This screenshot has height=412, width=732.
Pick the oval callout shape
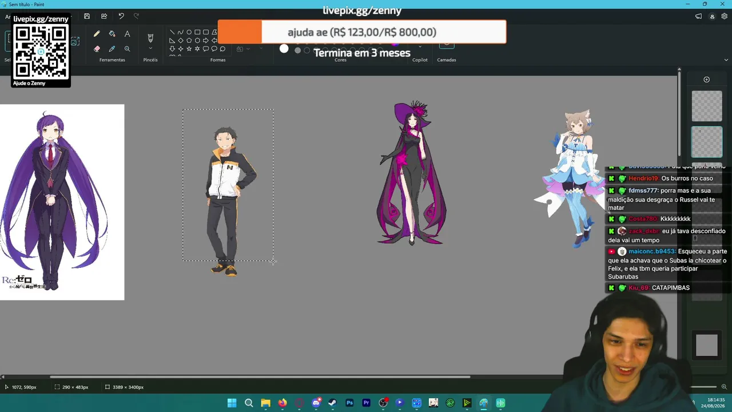point(214,49)
